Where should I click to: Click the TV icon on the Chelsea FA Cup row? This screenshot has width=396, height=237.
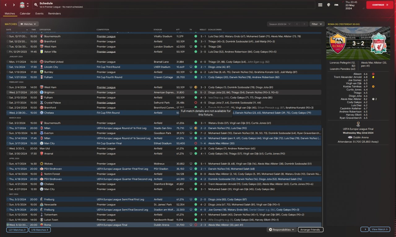191,113
